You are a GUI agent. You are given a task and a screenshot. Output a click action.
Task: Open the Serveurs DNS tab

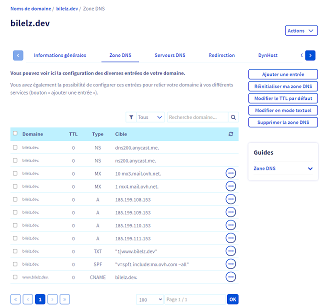click(170, 55)
